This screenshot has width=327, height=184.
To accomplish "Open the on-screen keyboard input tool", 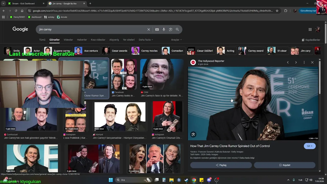I will (x=157, y=29).
